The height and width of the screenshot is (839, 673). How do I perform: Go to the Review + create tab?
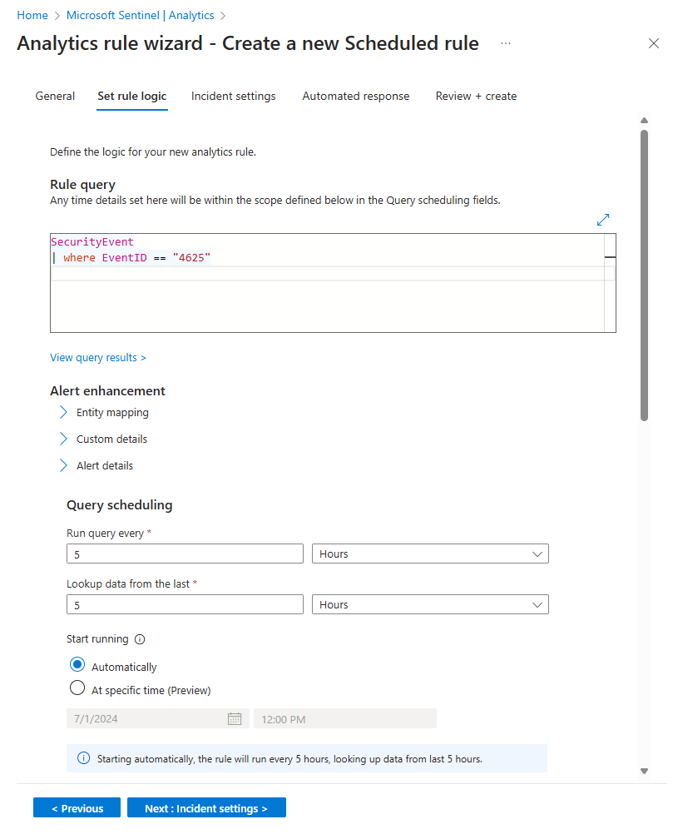click(475, 96)
